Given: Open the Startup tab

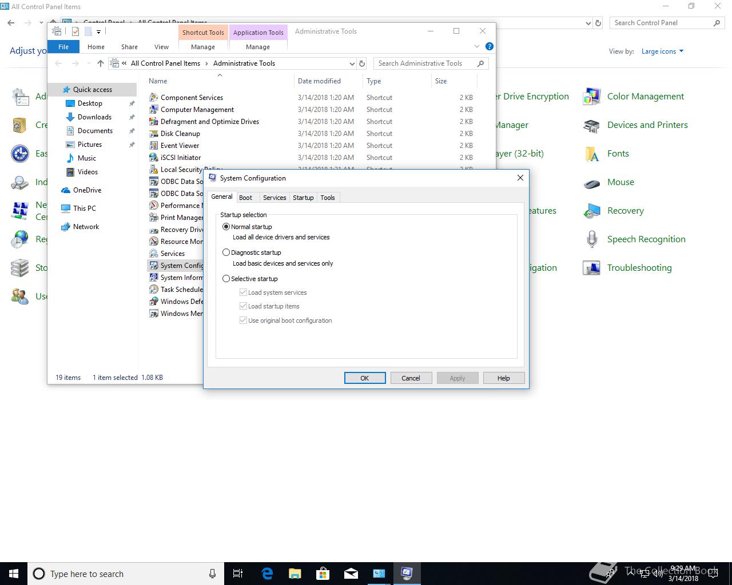Looking at the screenshot, I should point(303,198).
